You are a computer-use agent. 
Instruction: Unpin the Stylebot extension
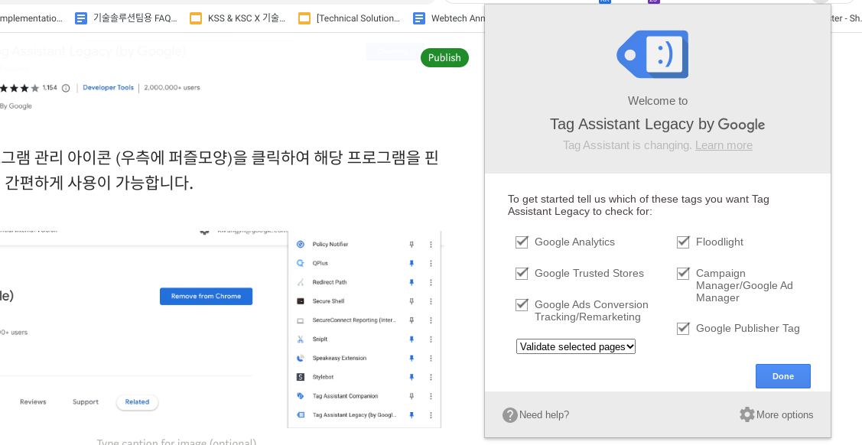point(411,377)
